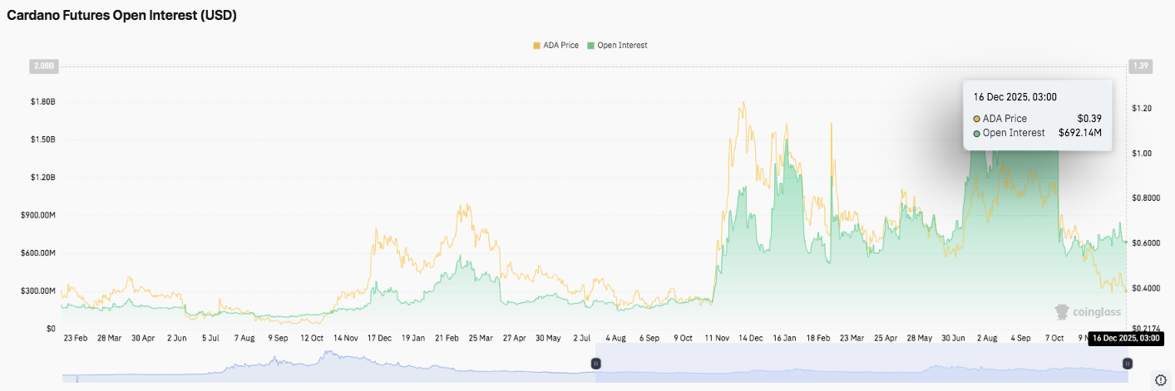Click the 14 Dec date on the x-axis
Screen dimensions: 1175x391
pyautogui.click(x=751, y=339)
